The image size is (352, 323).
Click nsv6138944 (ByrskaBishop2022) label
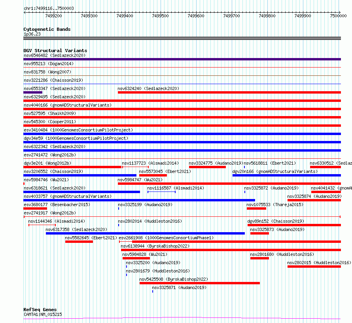(x=155, y=246)
